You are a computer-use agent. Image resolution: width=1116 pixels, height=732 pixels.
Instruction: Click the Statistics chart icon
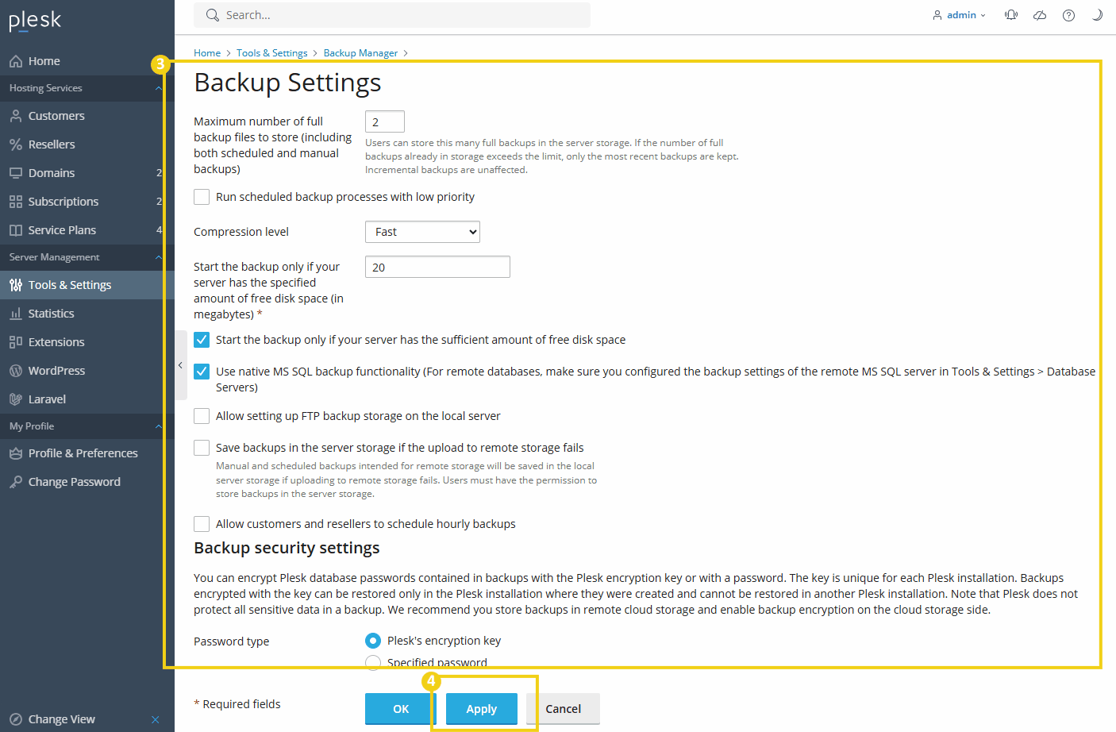tap(16, 314)
